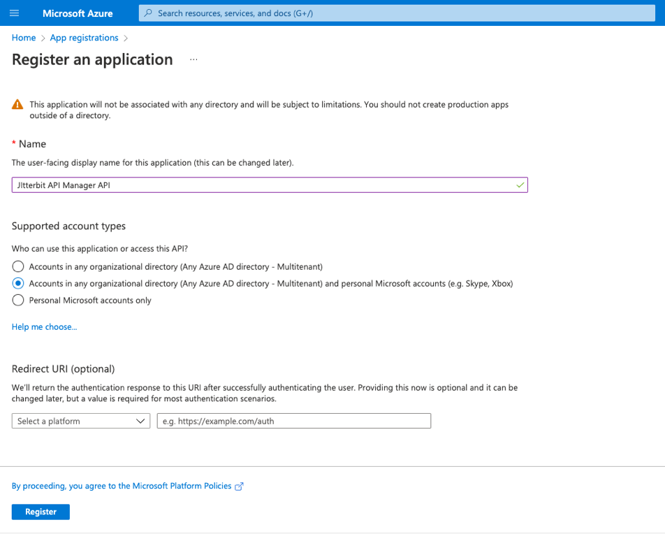This screenshot has height=534, width=665.
Task: Select Multitenant-only organizational directory option
Action: [x=17, y=266]
